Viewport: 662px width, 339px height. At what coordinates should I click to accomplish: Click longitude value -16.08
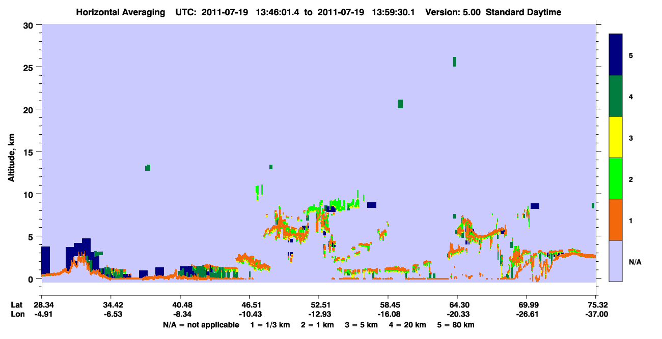click(388, 314)
